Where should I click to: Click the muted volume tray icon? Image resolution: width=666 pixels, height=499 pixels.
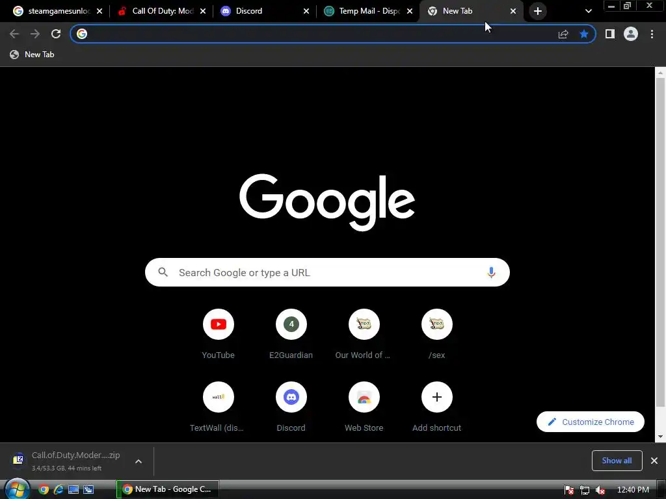point(600,490)
